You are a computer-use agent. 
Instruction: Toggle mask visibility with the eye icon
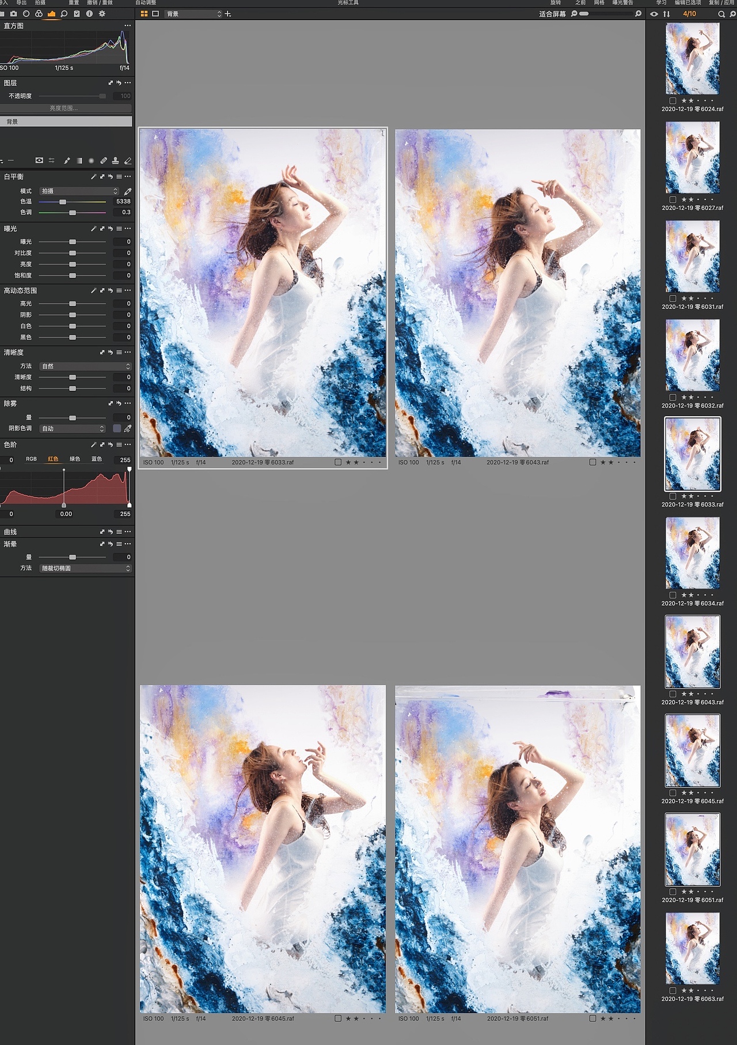click(x=39, y=161)
